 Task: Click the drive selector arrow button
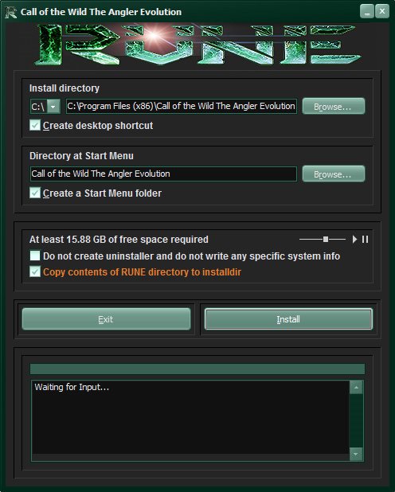click(x=53, y=107)
